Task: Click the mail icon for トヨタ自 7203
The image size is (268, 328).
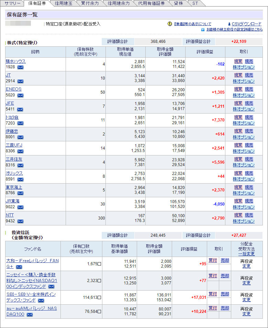Action: [20, 123]
